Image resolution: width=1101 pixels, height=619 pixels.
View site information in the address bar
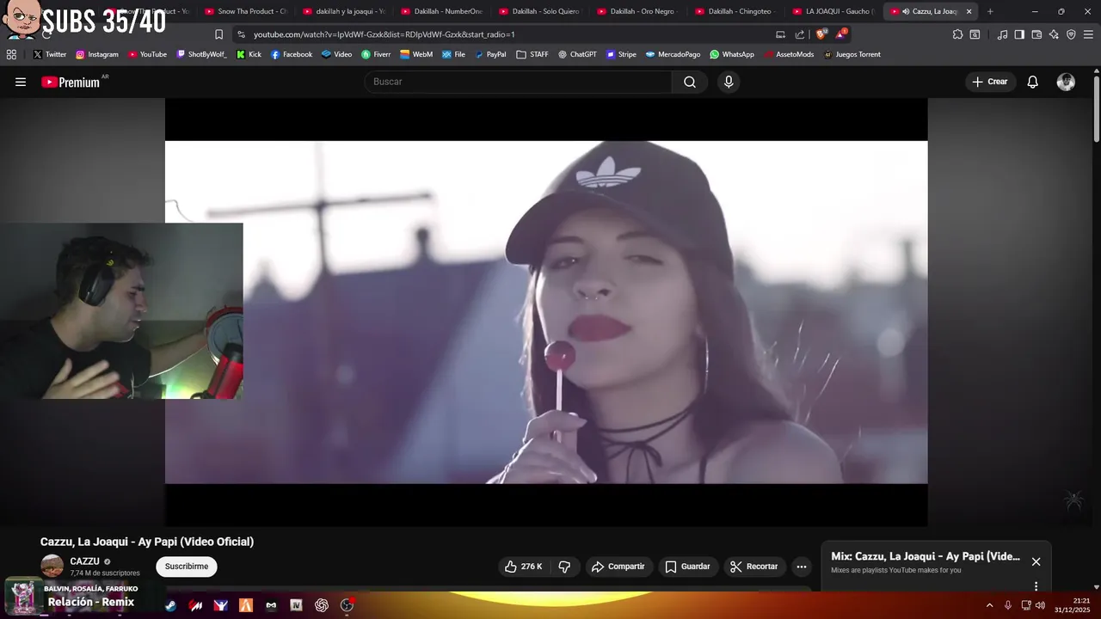(241, 34)
